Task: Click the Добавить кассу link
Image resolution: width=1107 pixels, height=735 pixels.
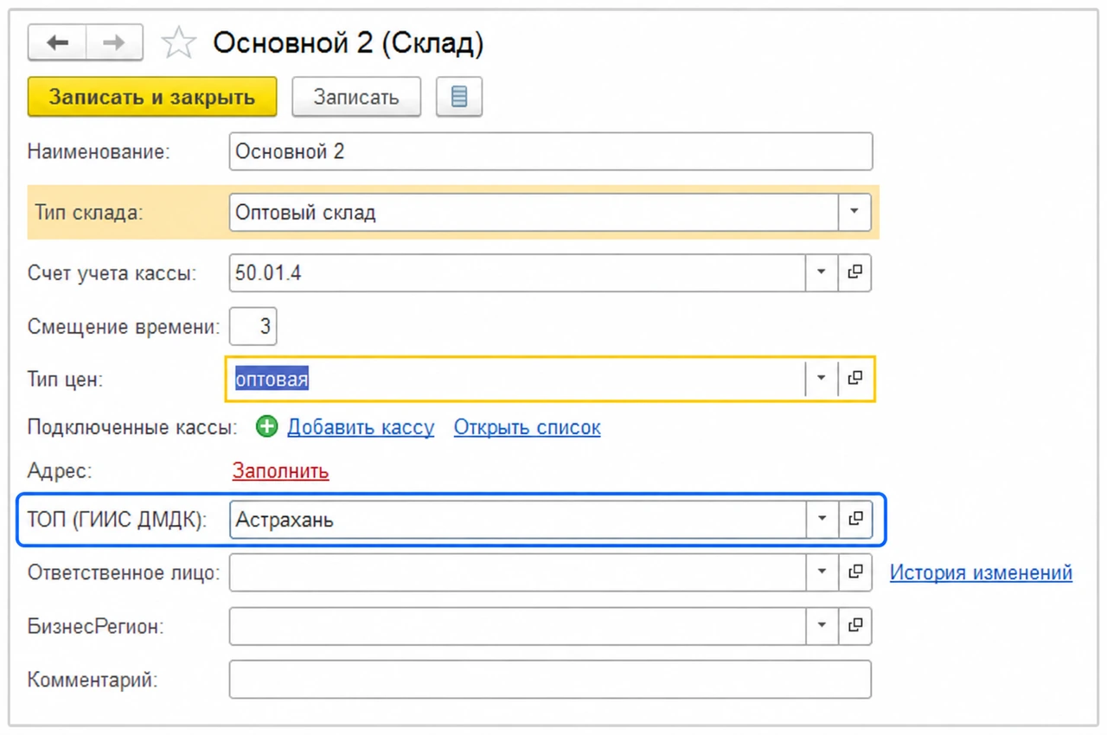Action: coord(361,427)
